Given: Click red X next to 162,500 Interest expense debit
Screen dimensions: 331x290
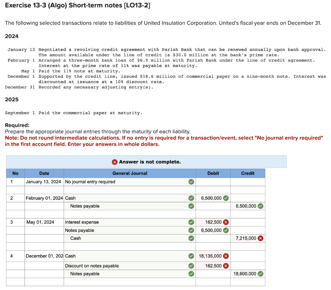Looking at the screenshot, I should 226,222.
